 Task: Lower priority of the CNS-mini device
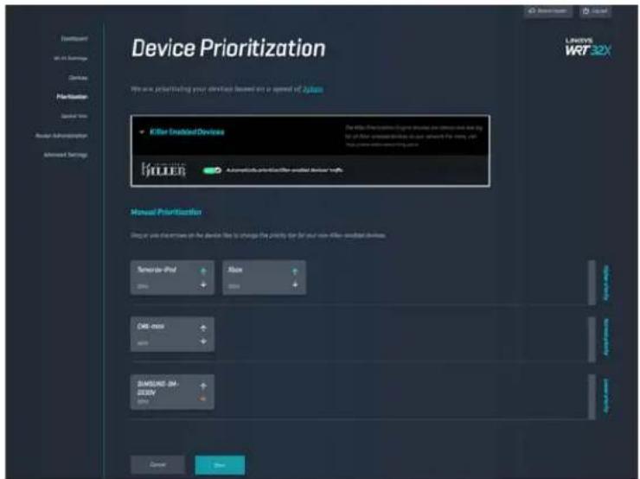coord(203,342)
